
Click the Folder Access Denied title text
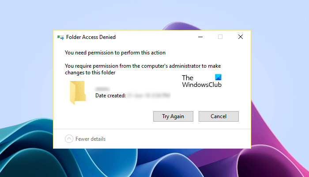tap(90, 37)
